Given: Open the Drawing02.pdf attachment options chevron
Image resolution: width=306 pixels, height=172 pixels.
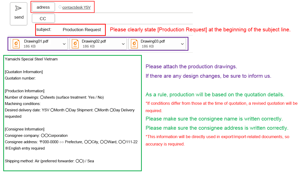Looking at the screenshot, I should pos(123,44).
